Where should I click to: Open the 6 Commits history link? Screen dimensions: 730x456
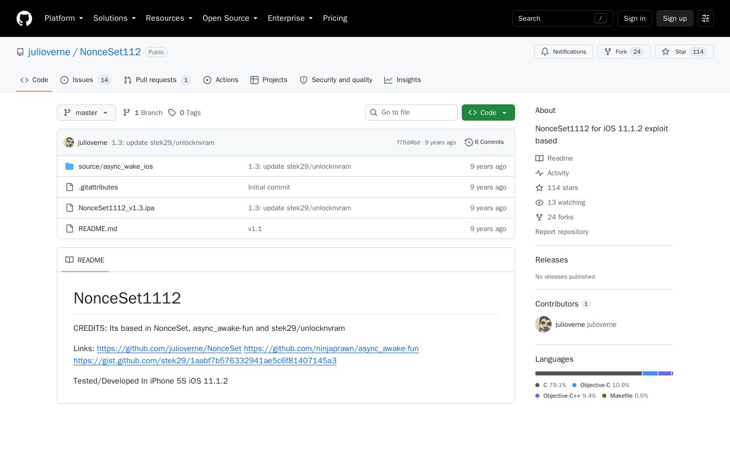(x=484, y=142)
